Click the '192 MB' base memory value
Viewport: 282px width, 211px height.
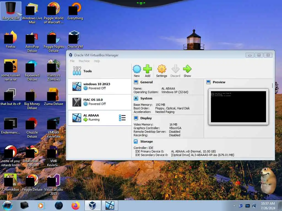pos(160,105)
